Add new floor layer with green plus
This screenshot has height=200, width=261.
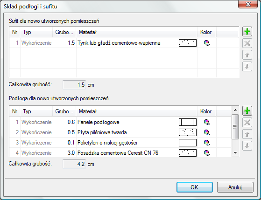pos(247,111)
